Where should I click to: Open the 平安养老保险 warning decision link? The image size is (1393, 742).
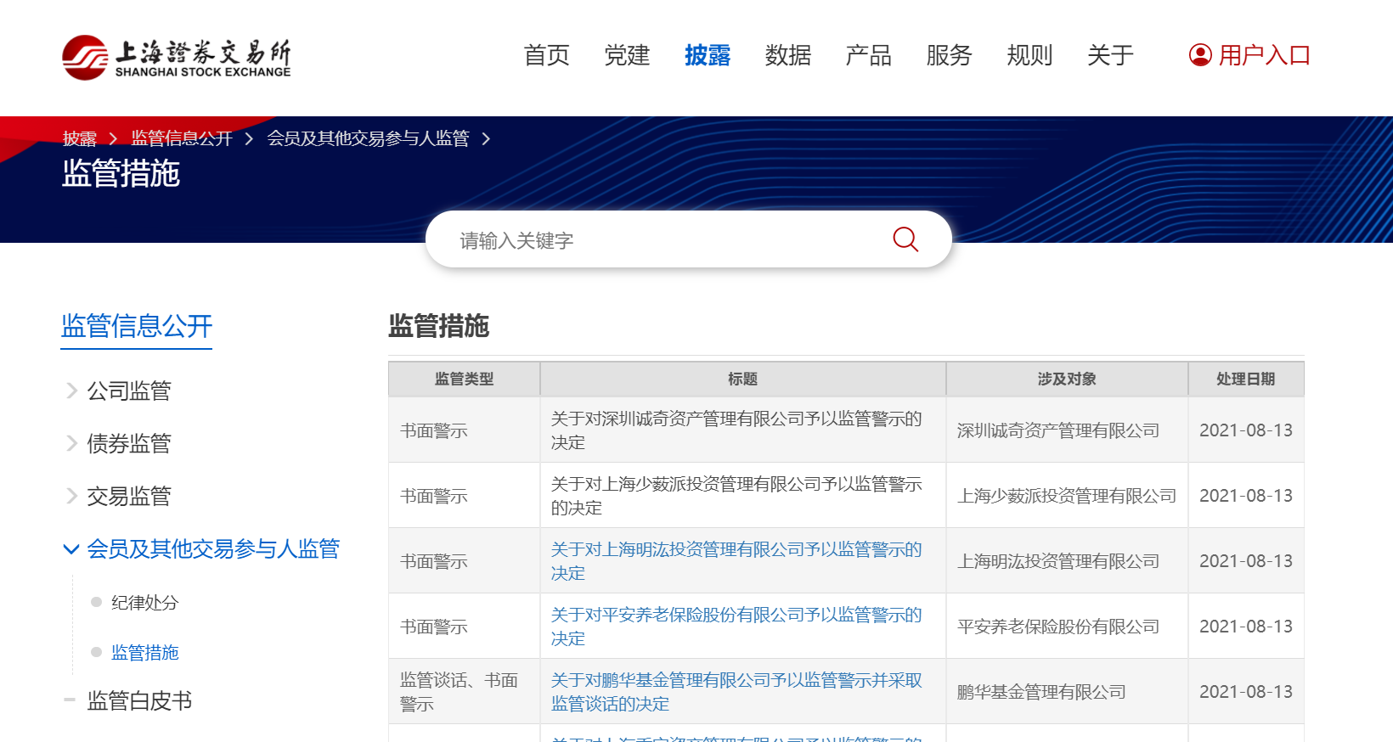736,627
